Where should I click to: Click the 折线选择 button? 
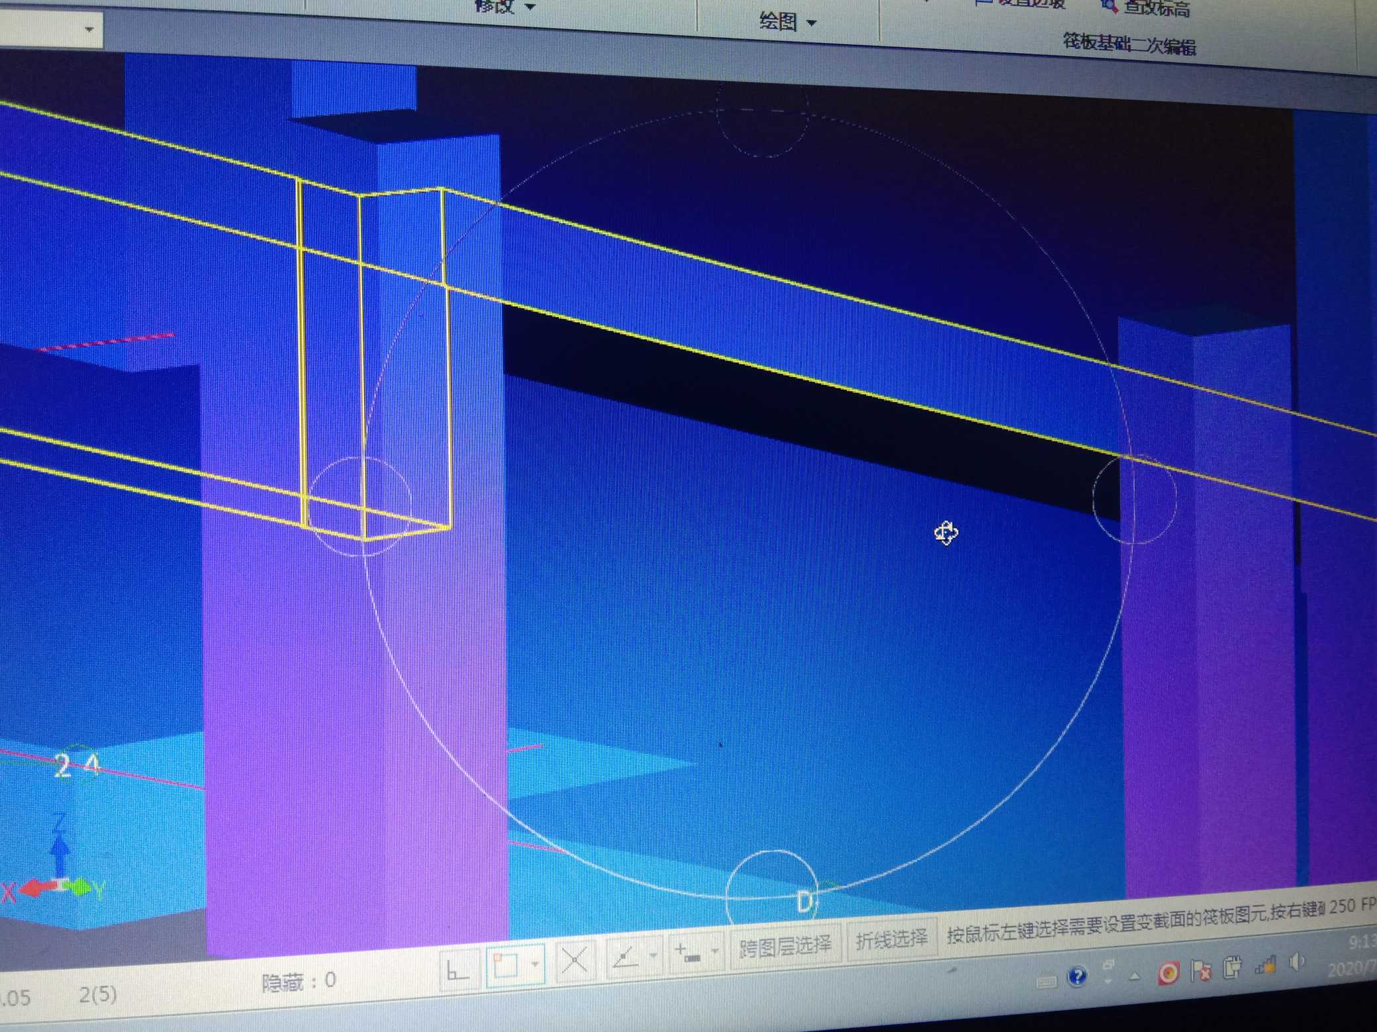pyautogui.click(x=891, y=939)
